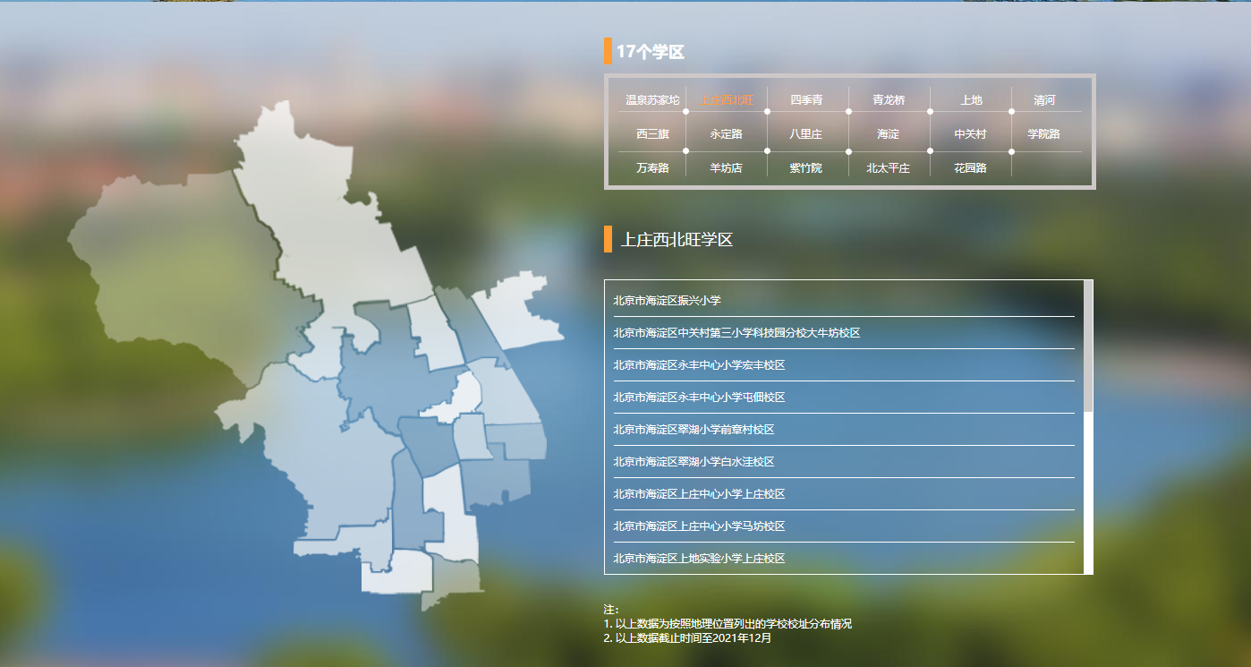Open the 学院路 district tab

pyautogui.click(x=1043, y=134)
